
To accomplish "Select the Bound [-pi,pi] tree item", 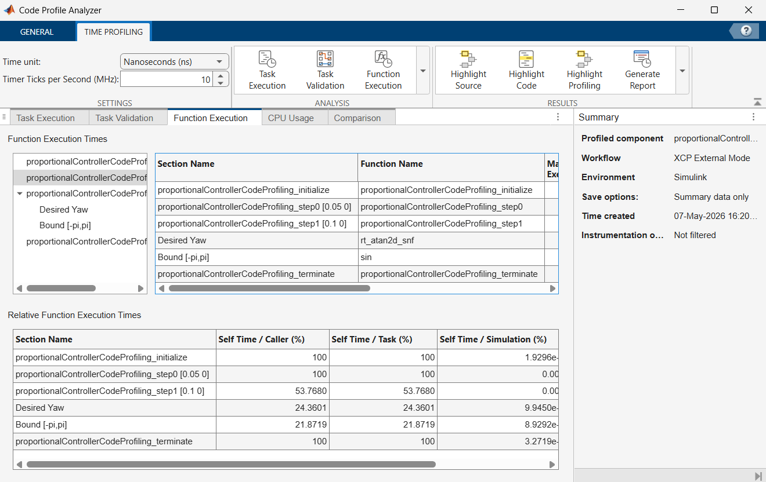I will point(64,225).
